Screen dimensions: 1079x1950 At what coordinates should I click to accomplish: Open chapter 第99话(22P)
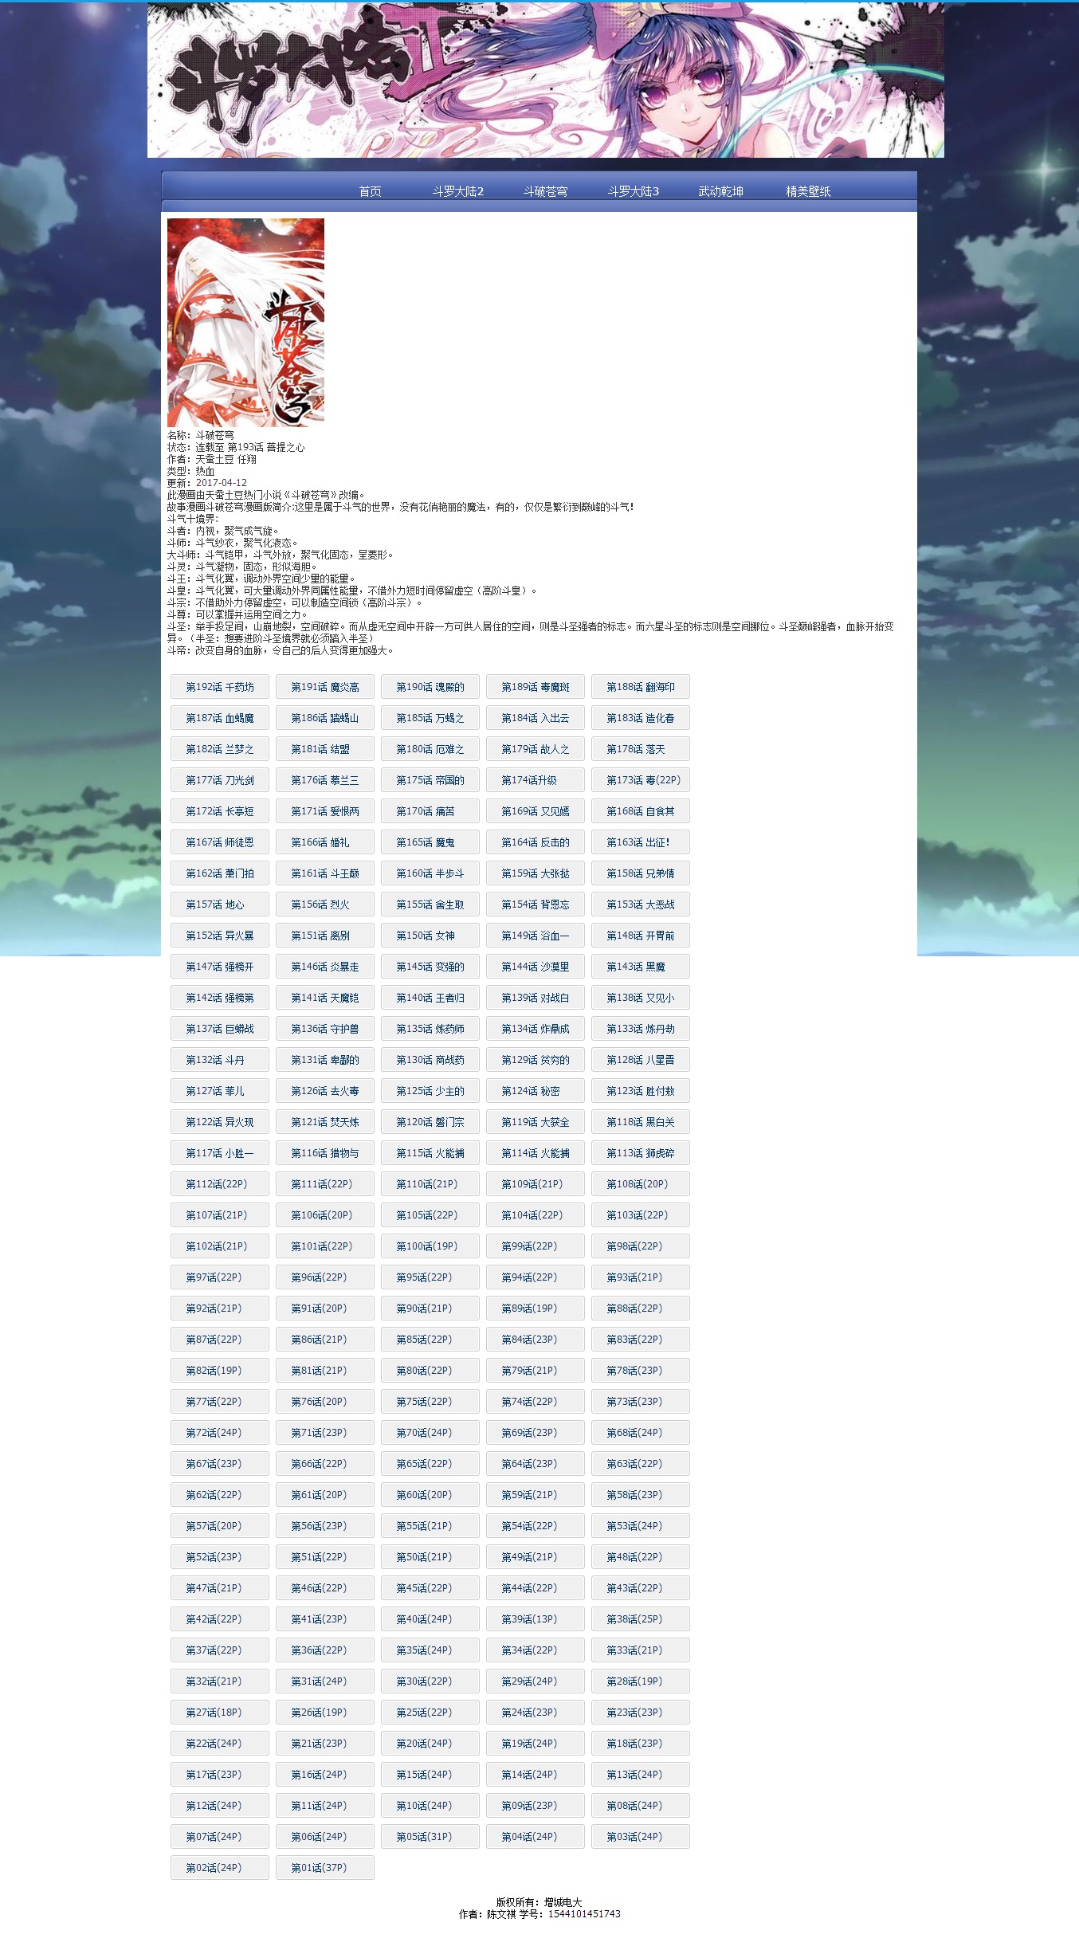tap(536, 1246)
